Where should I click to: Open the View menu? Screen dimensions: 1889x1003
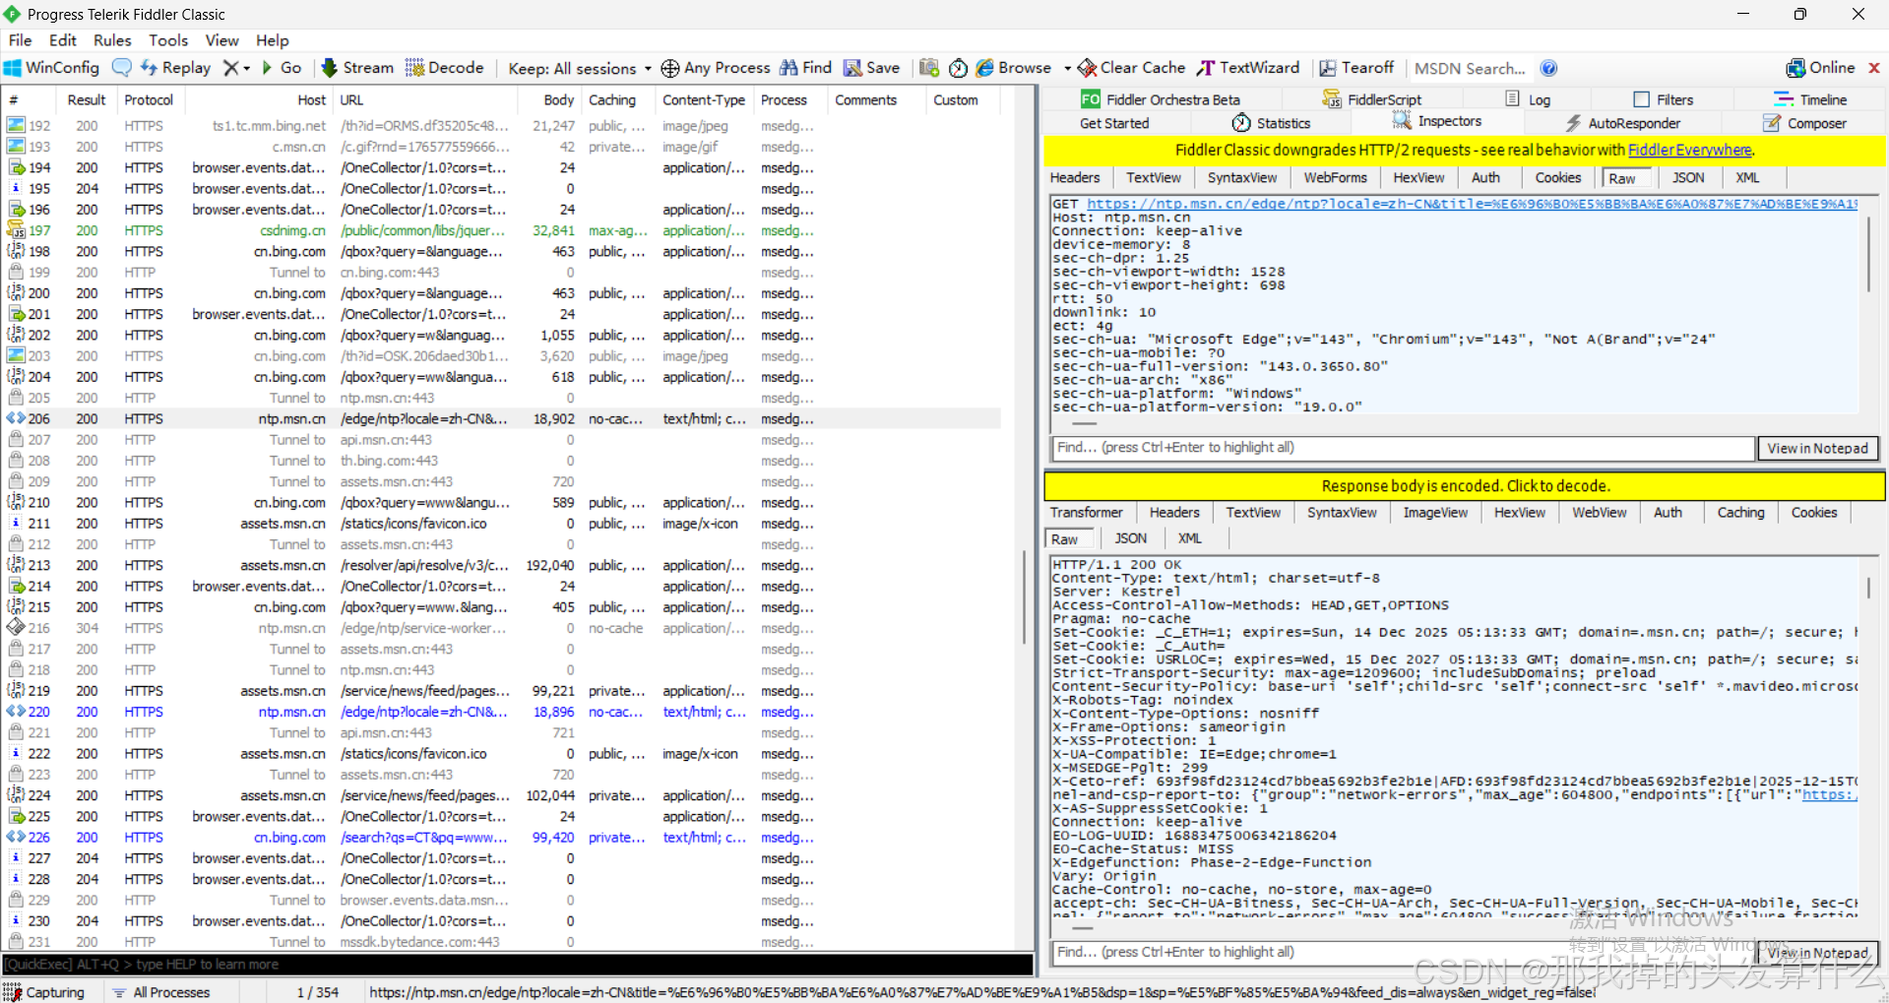pyautogui.click(x=221, y=40)
